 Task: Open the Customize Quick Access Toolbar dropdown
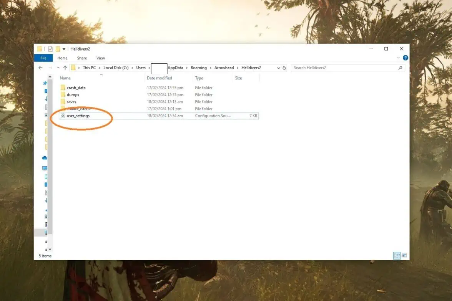tap(64, 49)
